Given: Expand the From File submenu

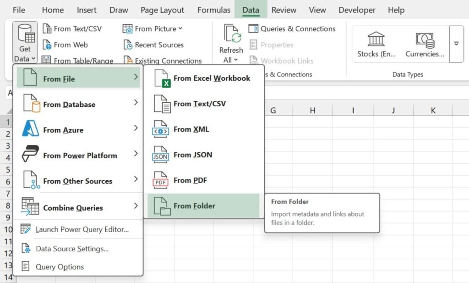Looking at the screenshot, I should pos(78,77).
